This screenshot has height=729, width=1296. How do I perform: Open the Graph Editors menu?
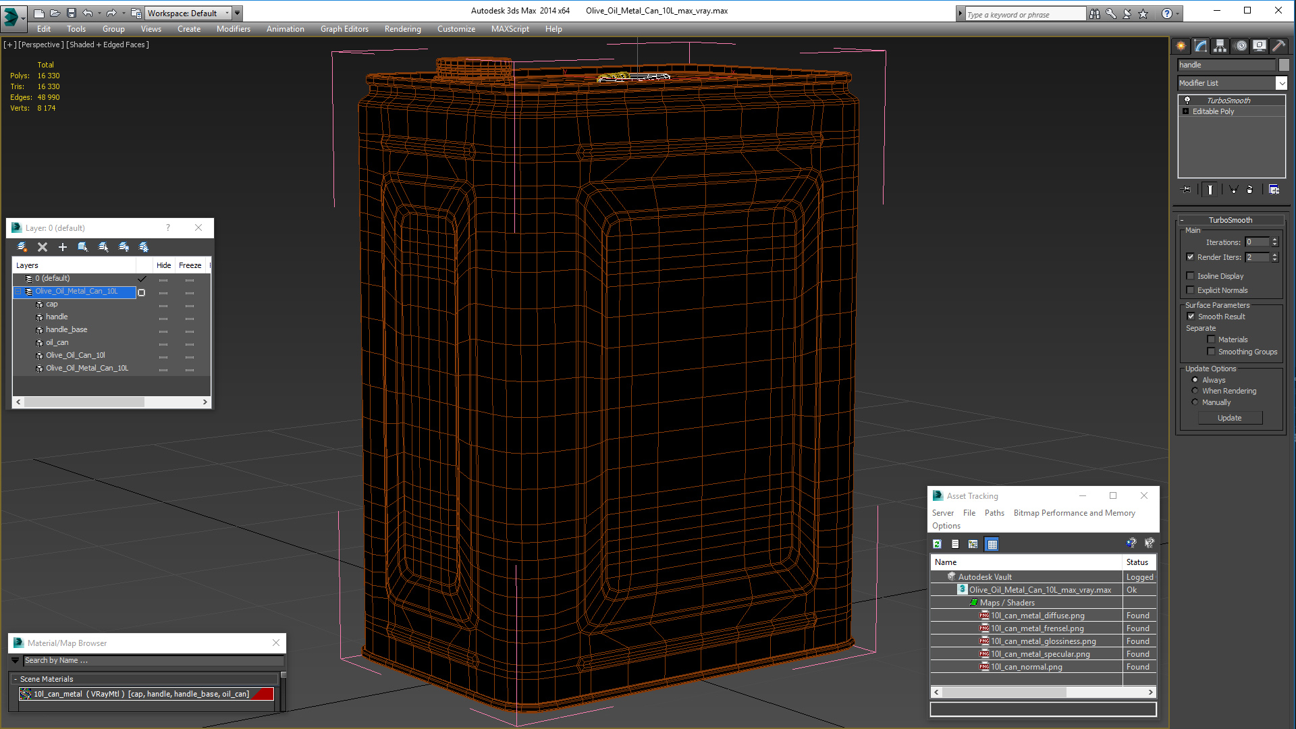344,29
